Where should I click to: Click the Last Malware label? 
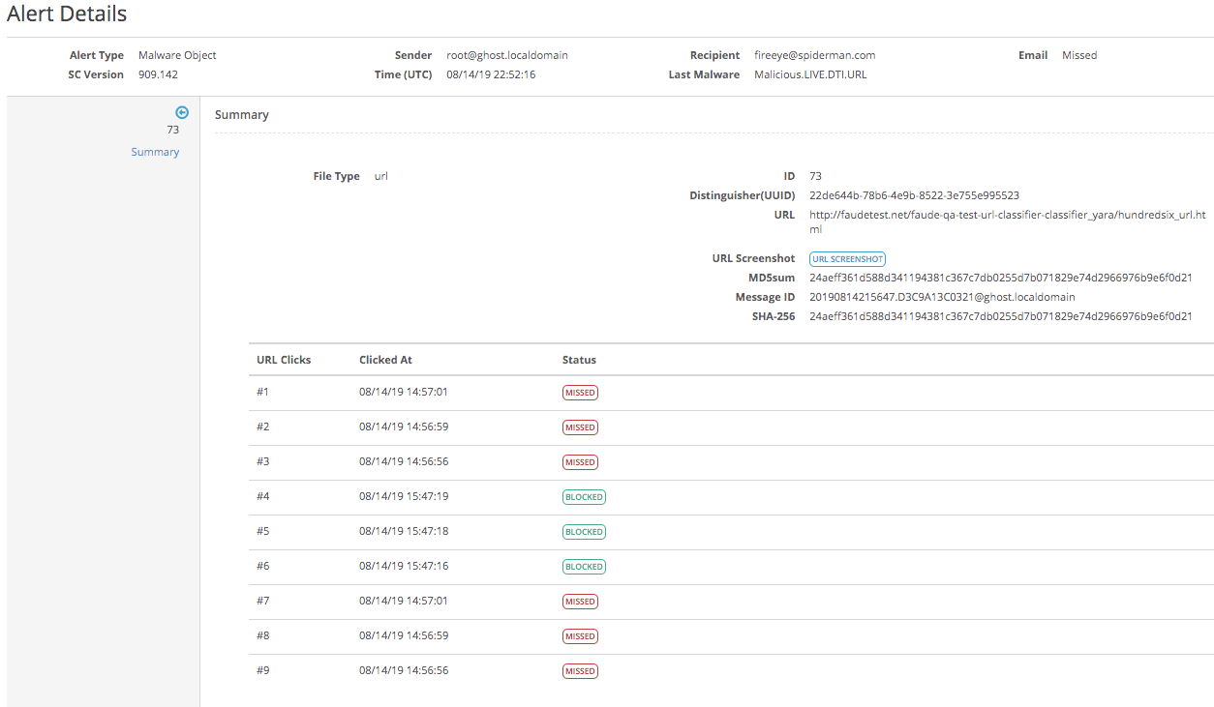click(x=704, y=74)
